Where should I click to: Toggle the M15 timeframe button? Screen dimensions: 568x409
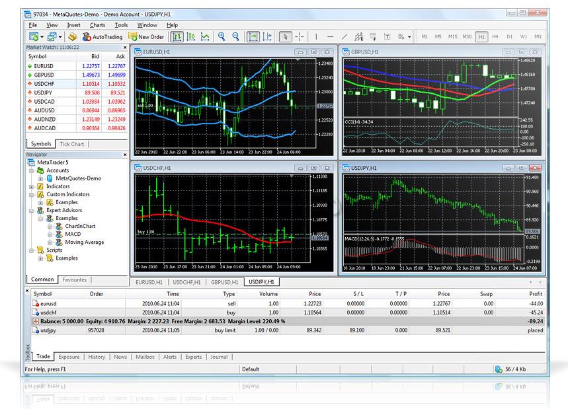(x=453, y=37)
